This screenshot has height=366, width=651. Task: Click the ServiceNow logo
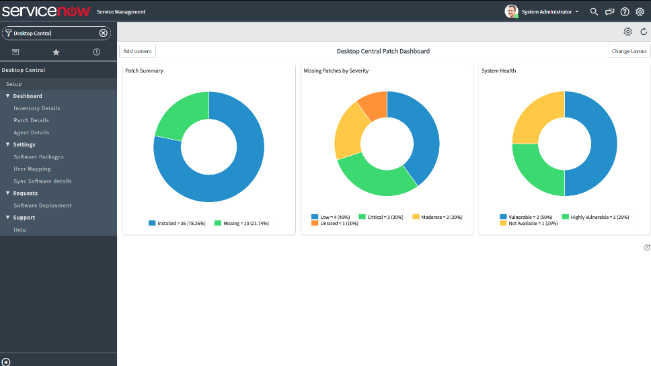[x=46, y=10]
